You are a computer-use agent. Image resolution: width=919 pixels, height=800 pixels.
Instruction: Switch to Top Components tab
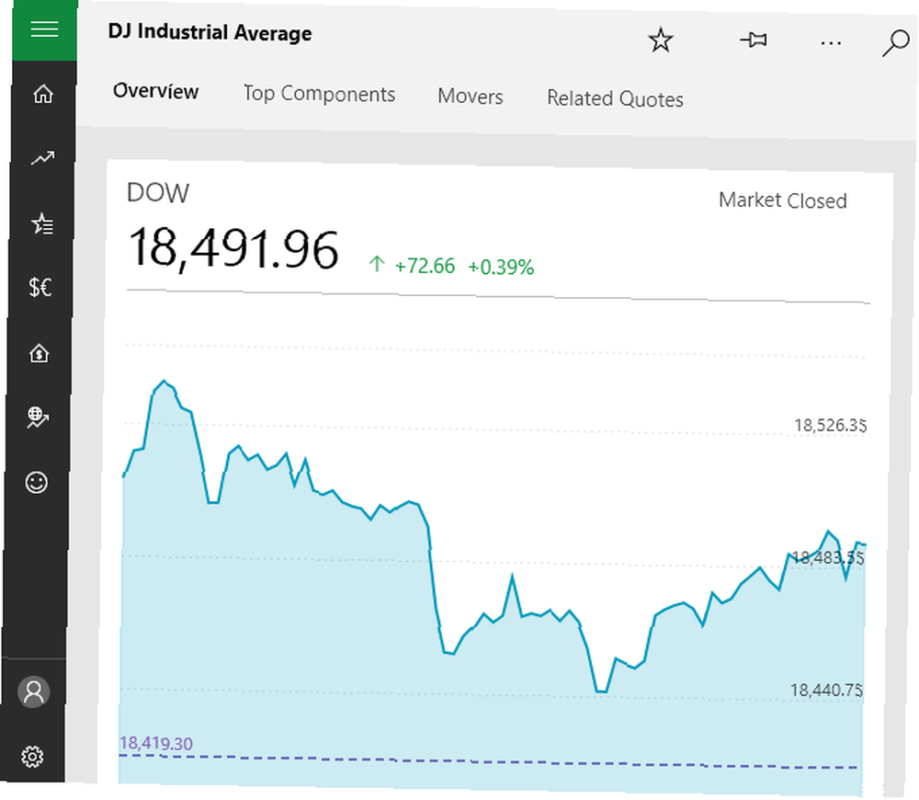[320, 94]
